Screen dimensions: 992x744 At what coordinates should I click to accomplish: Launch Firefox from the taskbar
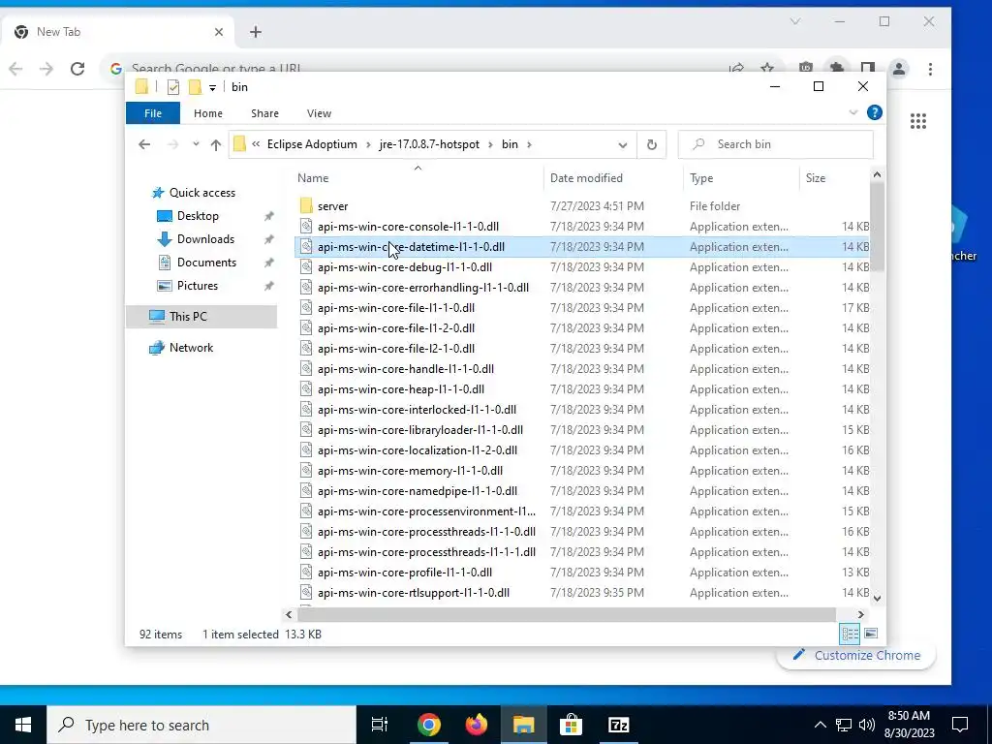477,725
